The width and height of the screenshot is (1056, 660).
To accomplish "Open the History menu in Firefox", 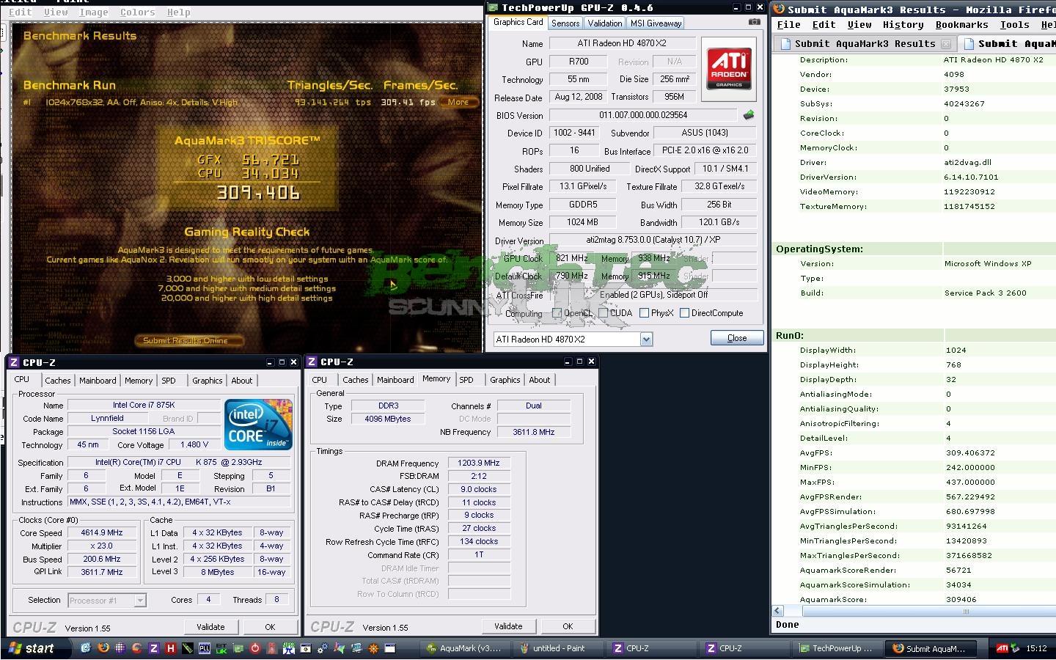I will (x=903, y=25).
